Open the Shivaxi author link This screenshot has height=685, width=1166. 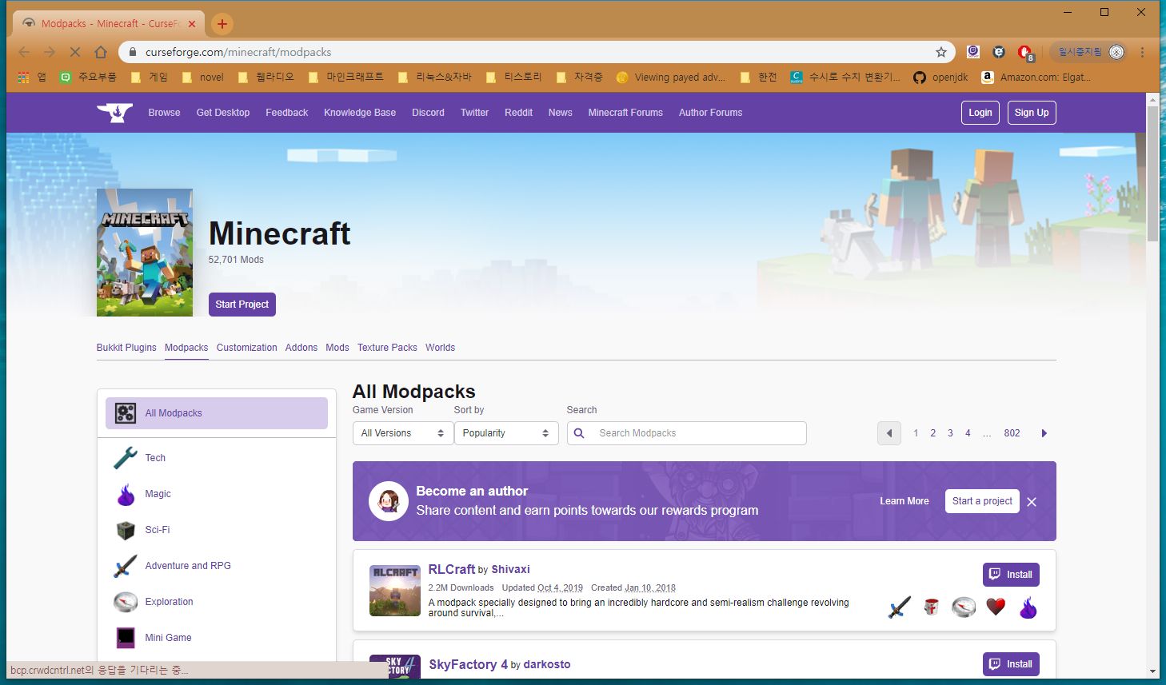pyautogui.click(x=511, y=570)
